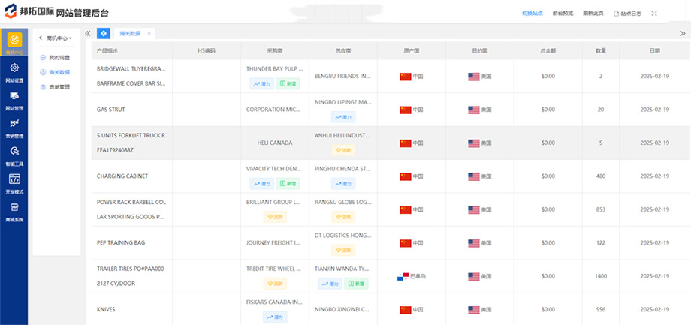This screenshot has height=325, width=691.
Task: Click 潜力 tag under THUNDER BAY PULP
Action: [x=262, y=83]
